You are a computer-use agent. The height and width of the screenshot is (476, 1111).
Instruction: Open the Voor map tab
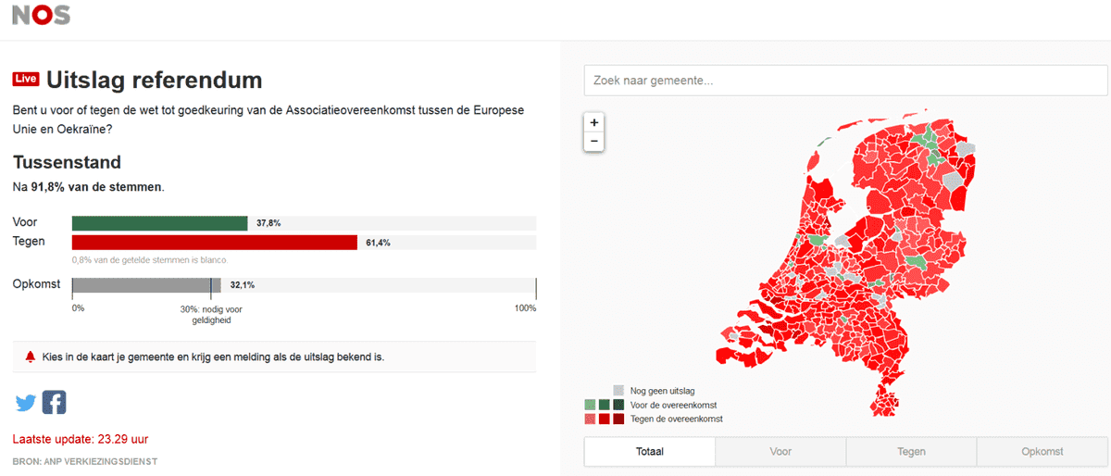click(x=780, y=452)
